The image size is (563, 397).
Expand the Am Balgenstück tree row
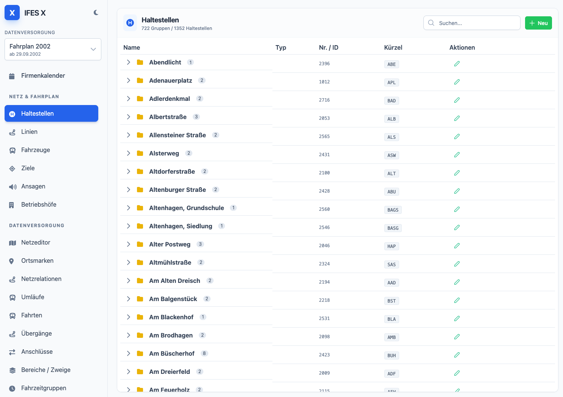point(129,299)
